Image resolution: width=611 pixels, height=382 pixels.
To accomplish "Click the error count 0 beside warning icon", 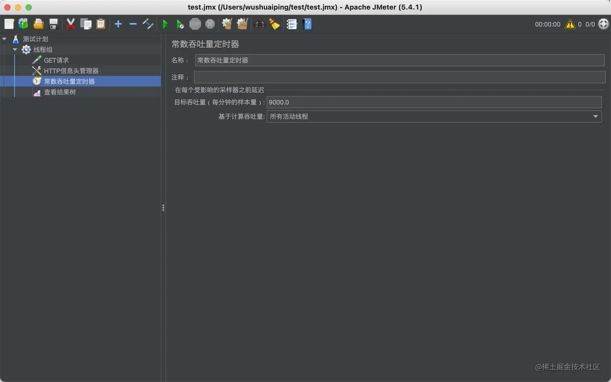I will [x=579, y=24].
